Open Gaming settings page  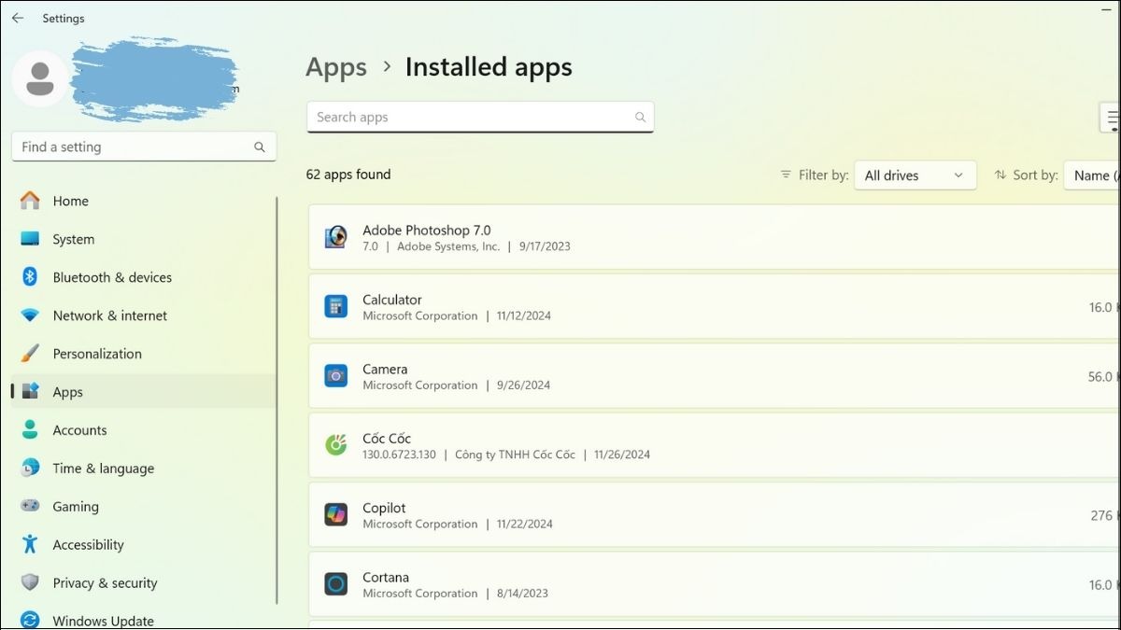click(144, 507)
